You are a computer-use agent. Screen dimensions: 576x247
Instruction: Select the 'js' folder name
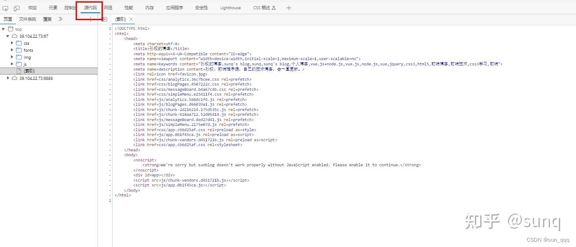click(25, 64)
